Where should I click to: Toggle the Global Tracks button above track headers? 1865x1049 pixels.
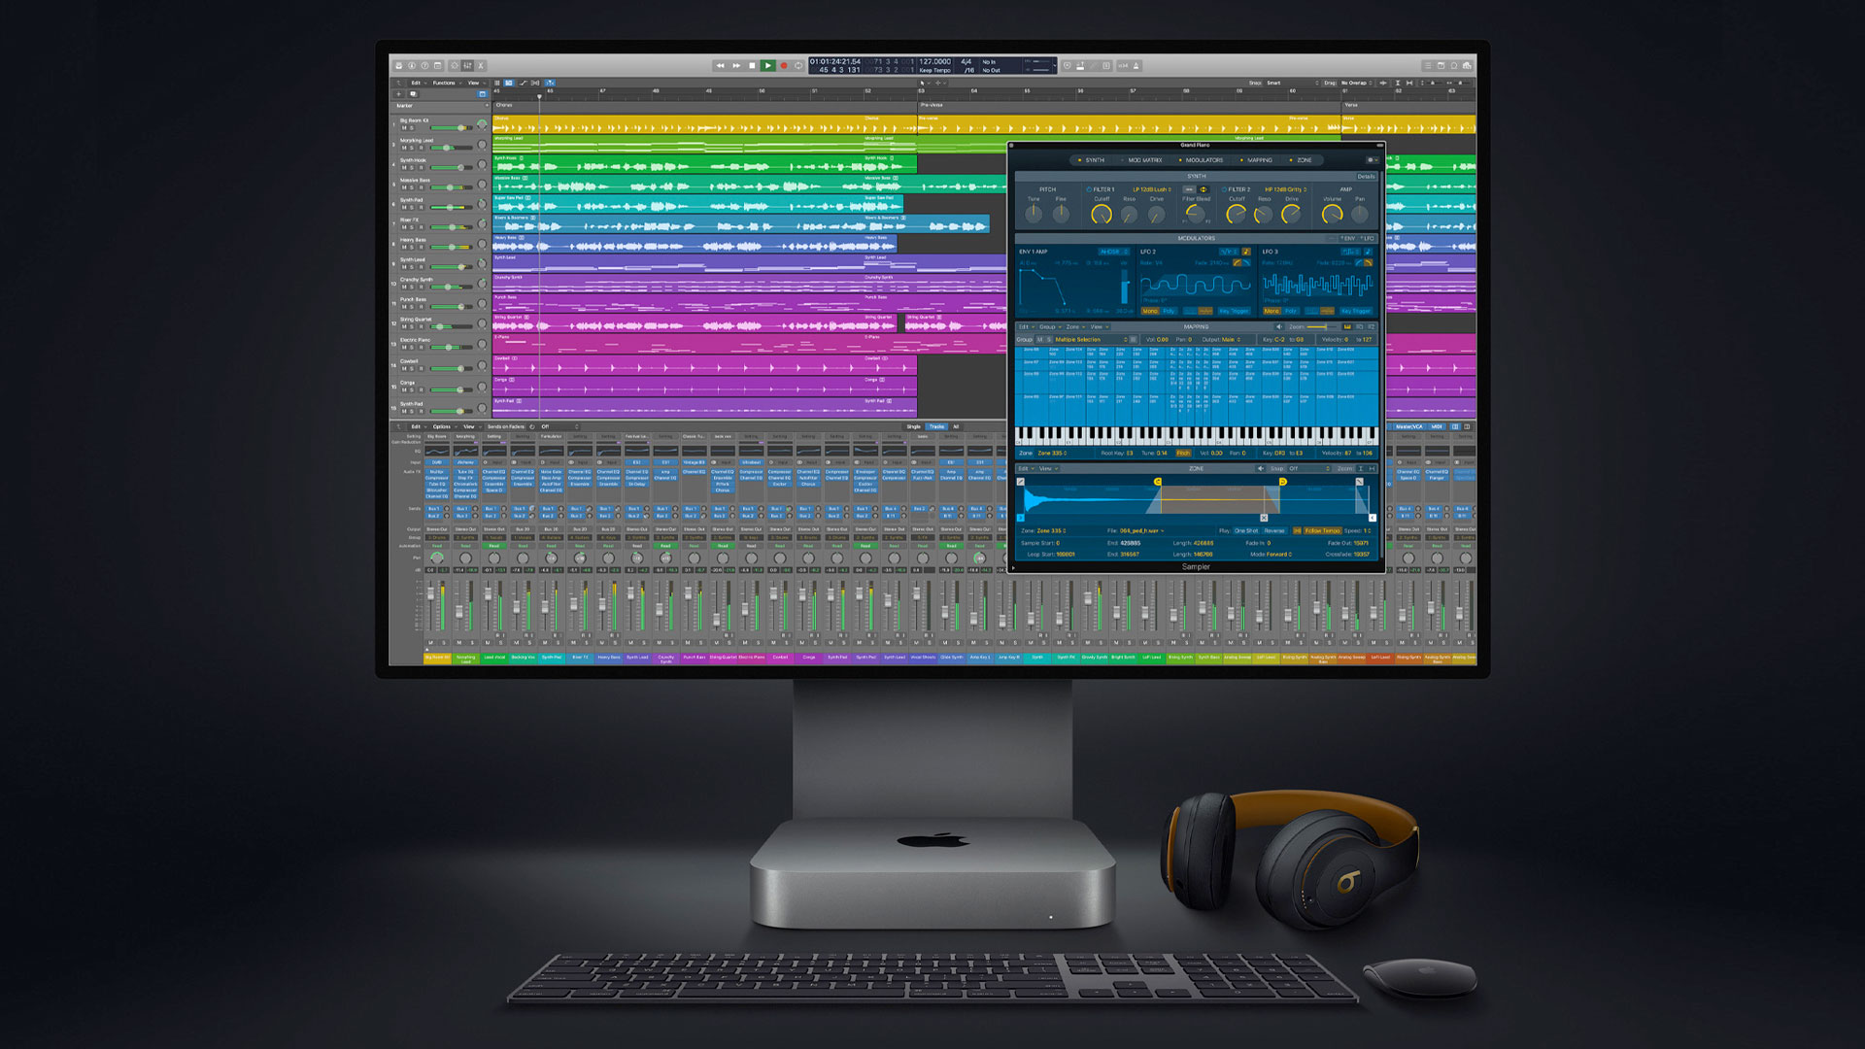(x=482, y=94)
